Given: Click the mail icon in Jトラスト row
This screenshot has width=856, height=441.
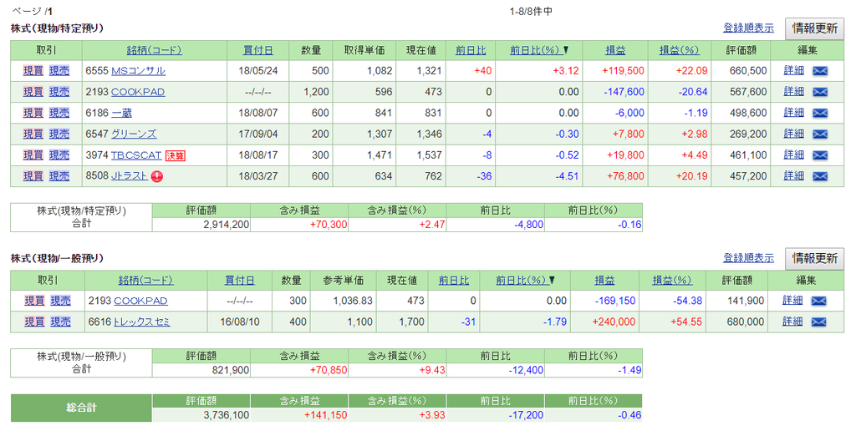Looking at the screenshot, I should tap(820, 176).
